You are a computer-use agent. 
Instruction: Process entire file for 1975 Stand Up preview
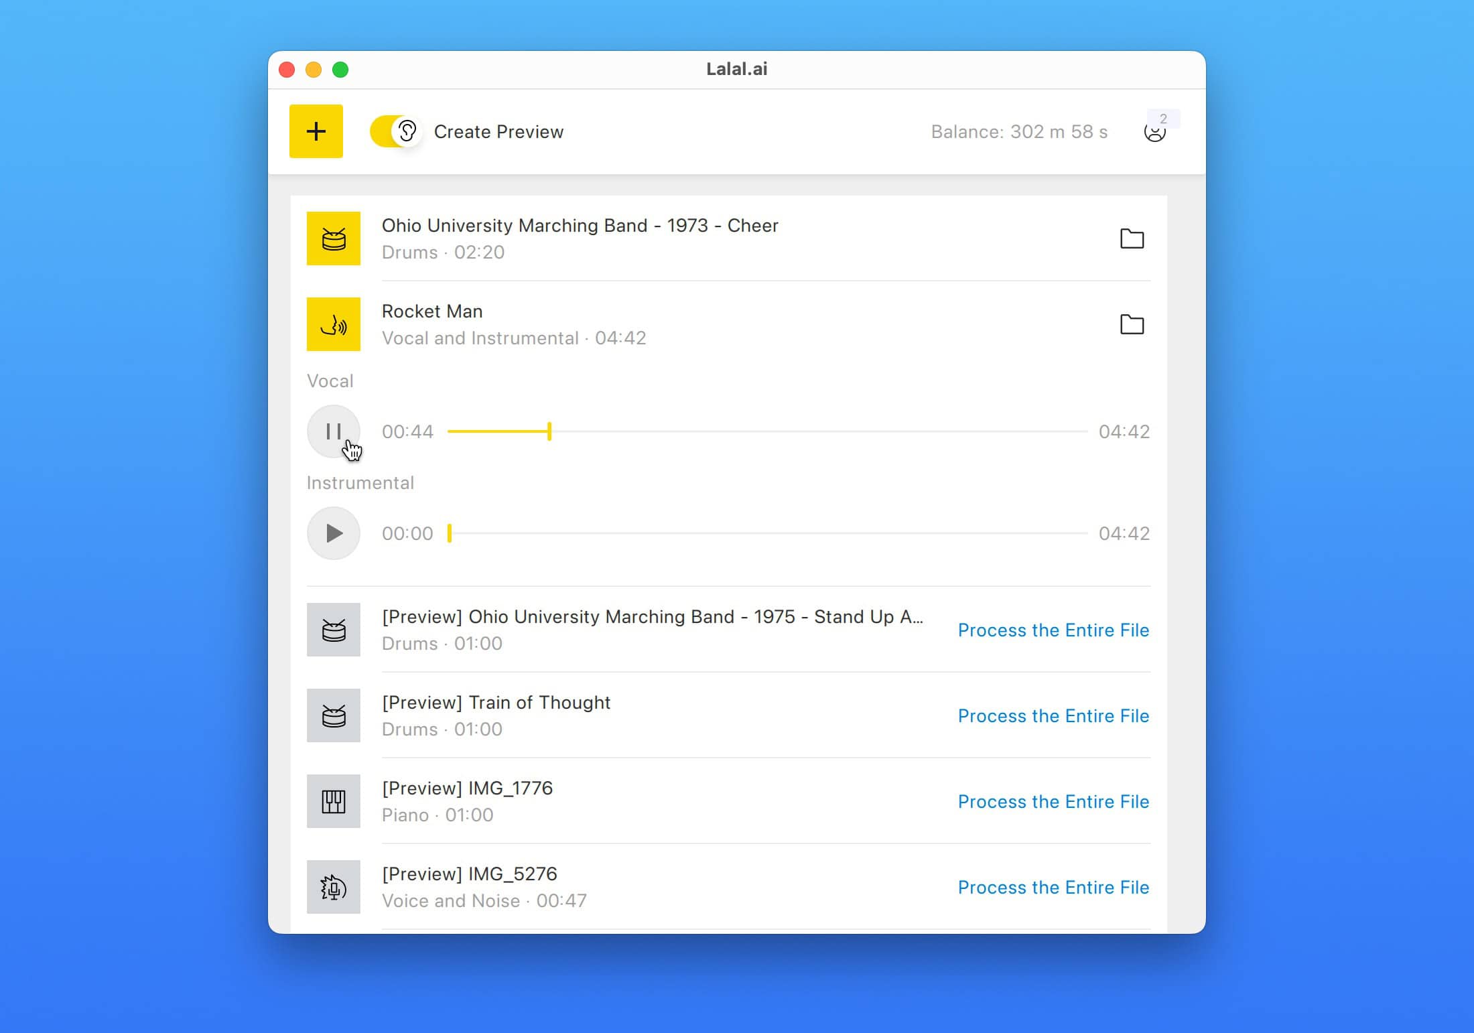coord(1053,630)
